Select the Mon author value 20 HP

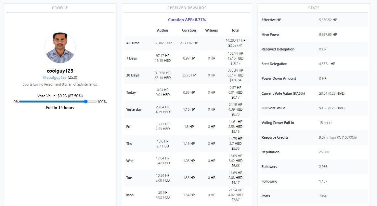click(162, 192)
